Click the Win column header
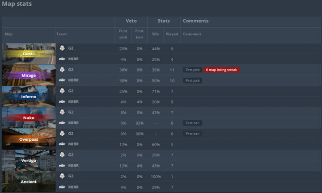This screenshot has width=322, height=193. [x=155, y=34]
